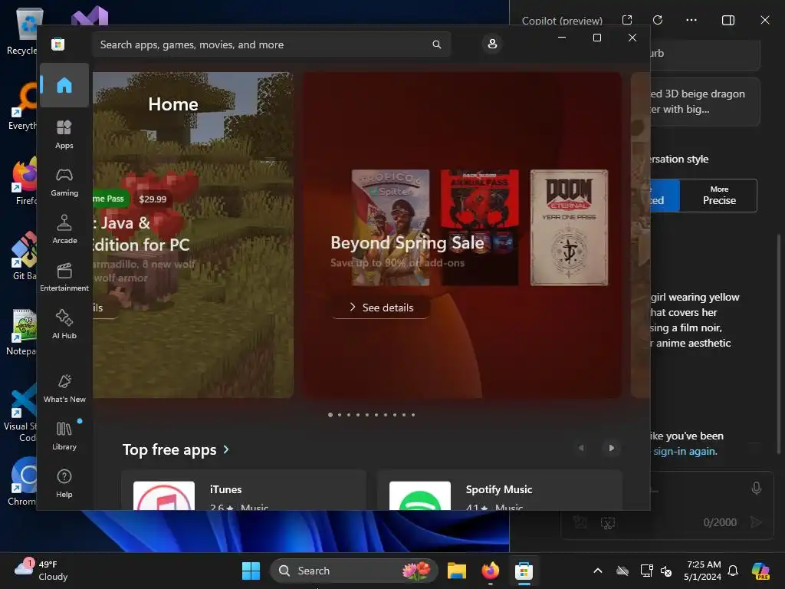The image size is (785, 589).
Task: Click the $29.99 price tag on Minecraft banner
Action: (153, 199)
